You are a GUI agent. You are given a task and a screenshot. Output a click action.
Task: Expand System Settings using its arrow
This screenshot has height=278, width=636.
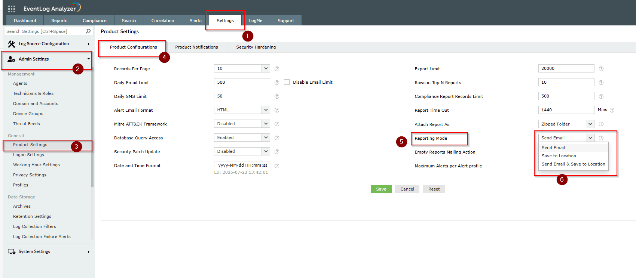coord(89,252)
